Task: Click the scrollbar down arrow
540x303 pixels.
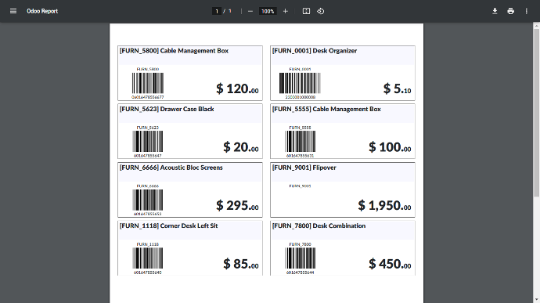Action: (x=537, y=300)
